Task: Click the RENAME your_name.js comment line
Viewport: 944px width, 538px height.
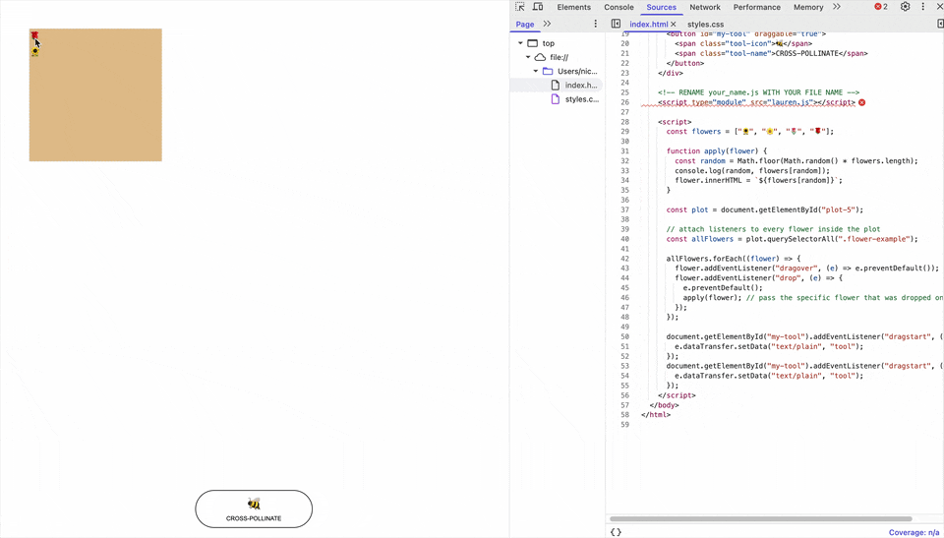Action: [x=758, y=92]
